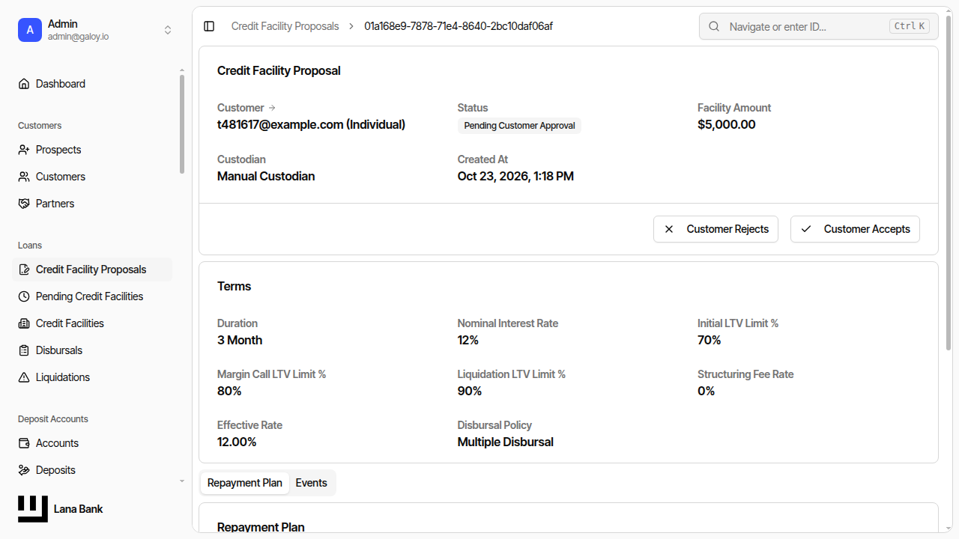Viewport: 959px width, 539px height.
Task: Expand the Admin account switcher chevrons
Action: (x=168, y=30)
